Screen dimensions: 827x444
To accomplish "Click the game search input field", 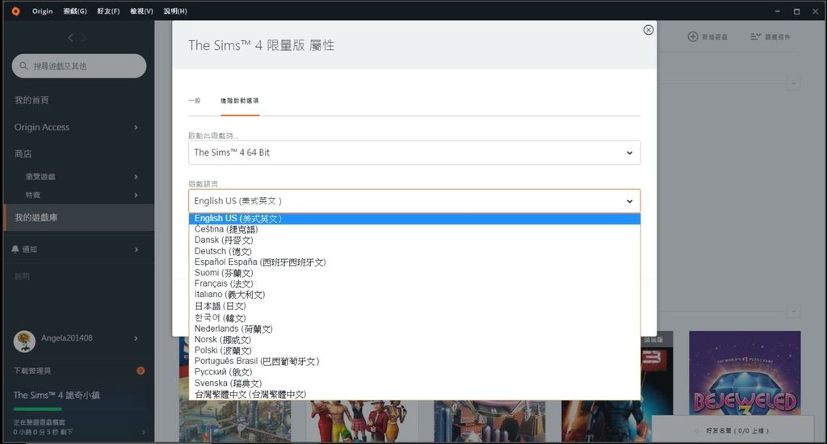I will pyautogui.click(x=79, y=66).
